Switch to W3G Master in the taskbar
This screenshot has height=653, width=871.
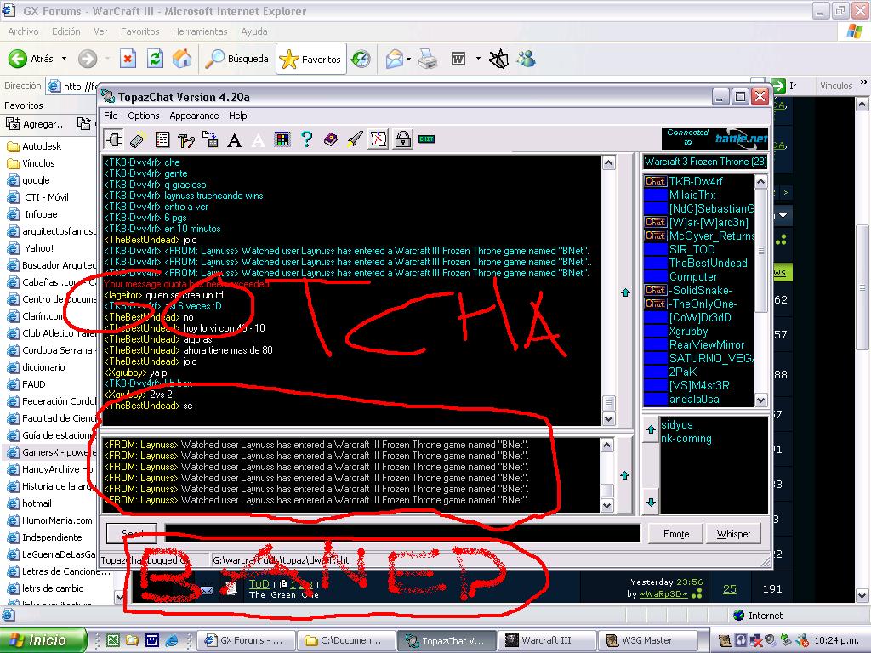(x=647, y=641)
